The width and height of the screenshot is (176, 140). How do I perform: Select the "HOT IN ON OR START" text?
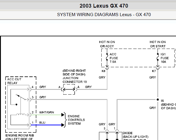158,44
